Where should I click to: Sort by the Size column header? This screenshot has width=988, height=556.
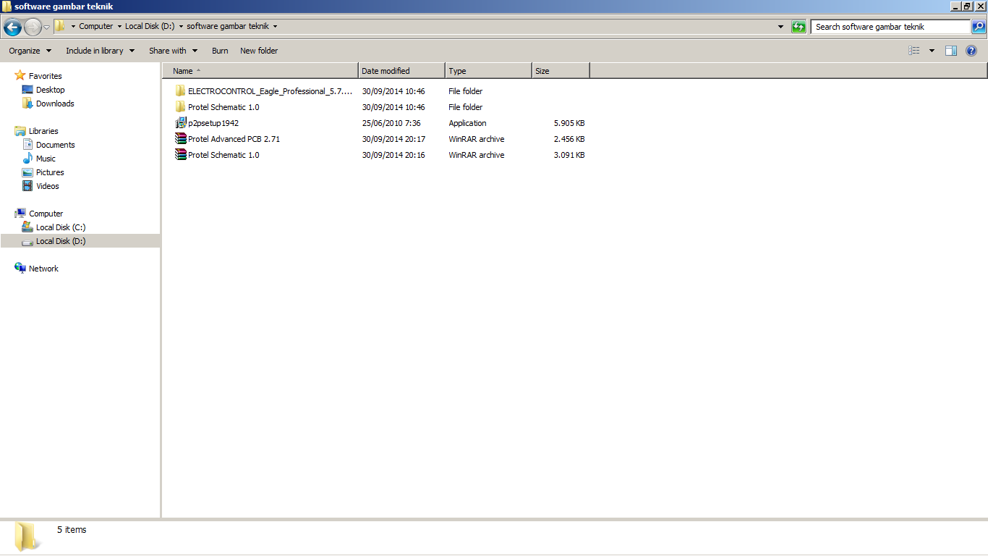coord(561,71)
